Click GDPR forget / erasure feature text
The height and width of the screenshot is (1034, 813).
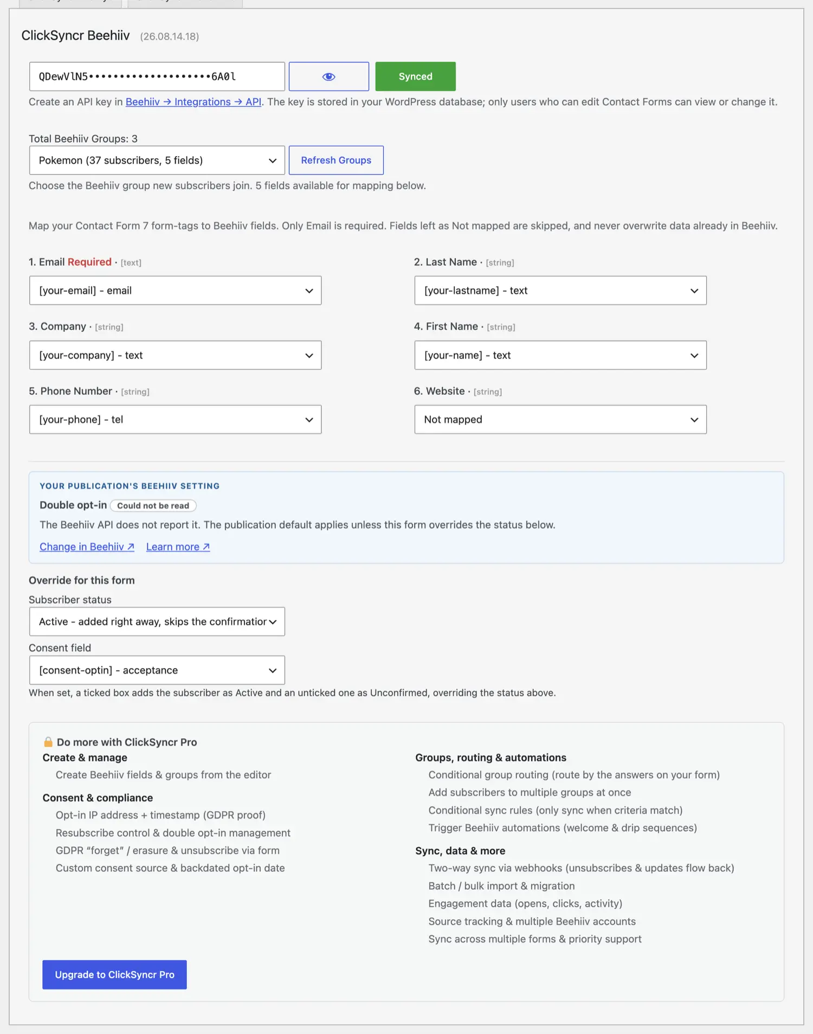(x=167, y=851)
